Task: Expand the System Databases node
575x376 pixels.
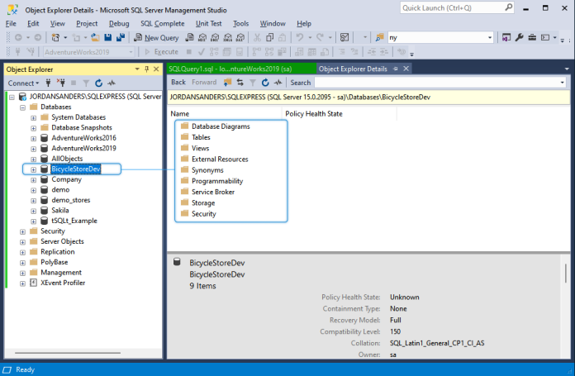Action: (x=33, y=117)
